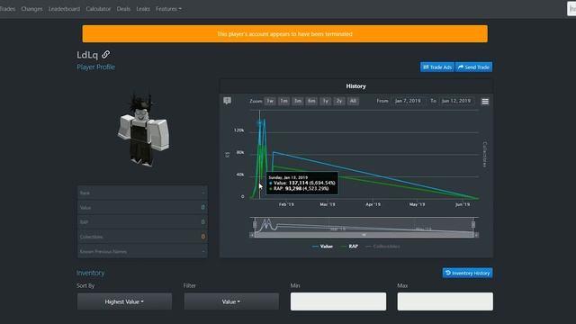Click the Max input field
This screenshot has width=576, height=324.
(445, 301)
